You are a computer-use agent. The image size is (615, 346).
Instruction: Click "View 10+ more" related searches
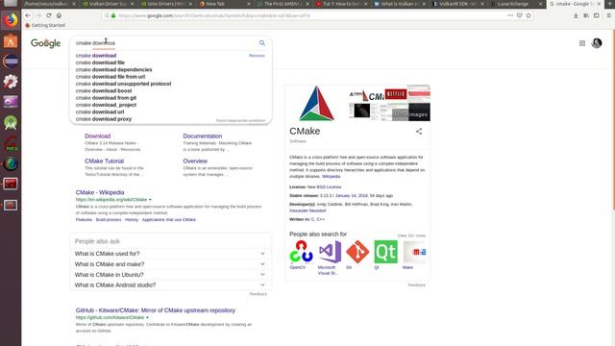411,235
